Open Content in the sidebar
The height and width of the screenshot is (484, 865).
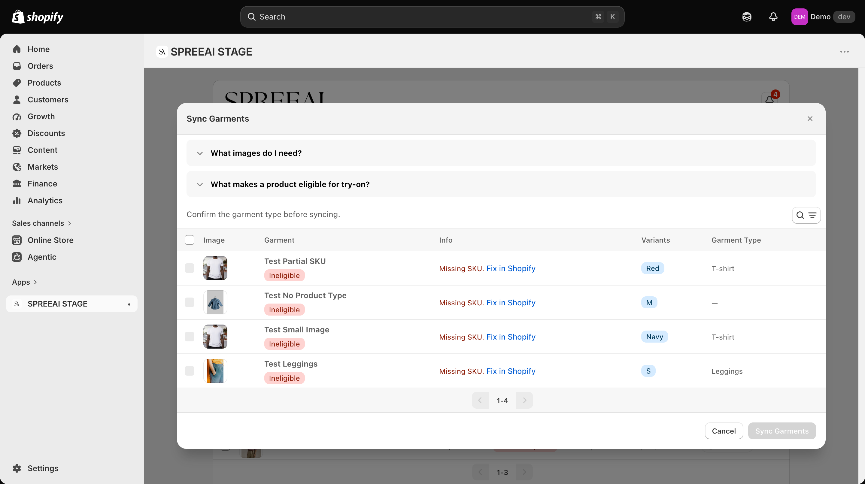click(x=42, y=150)
